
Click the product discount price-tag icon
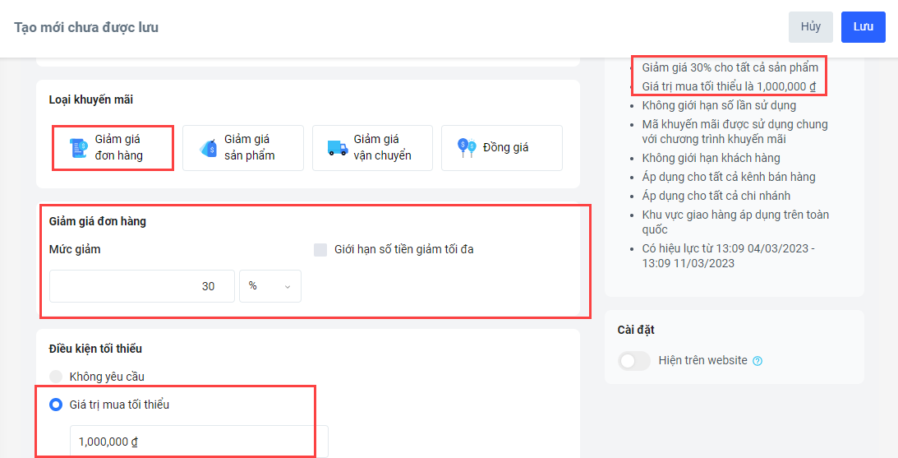coord(207,148)
